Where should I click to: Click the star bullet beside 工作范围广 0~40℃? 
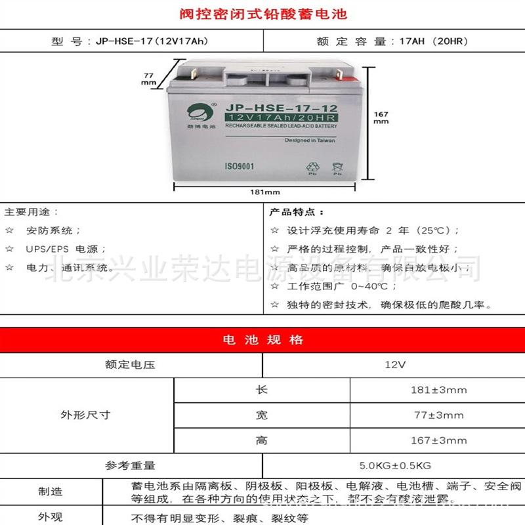[274, 287]
